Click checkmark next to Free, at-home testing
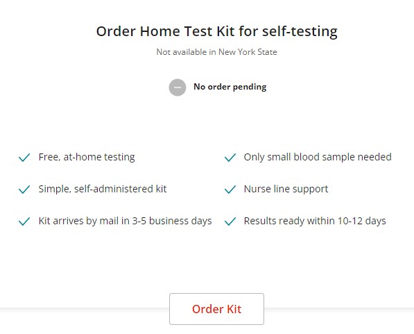This screenshot has height=334, width=414. tap(24, 158)
